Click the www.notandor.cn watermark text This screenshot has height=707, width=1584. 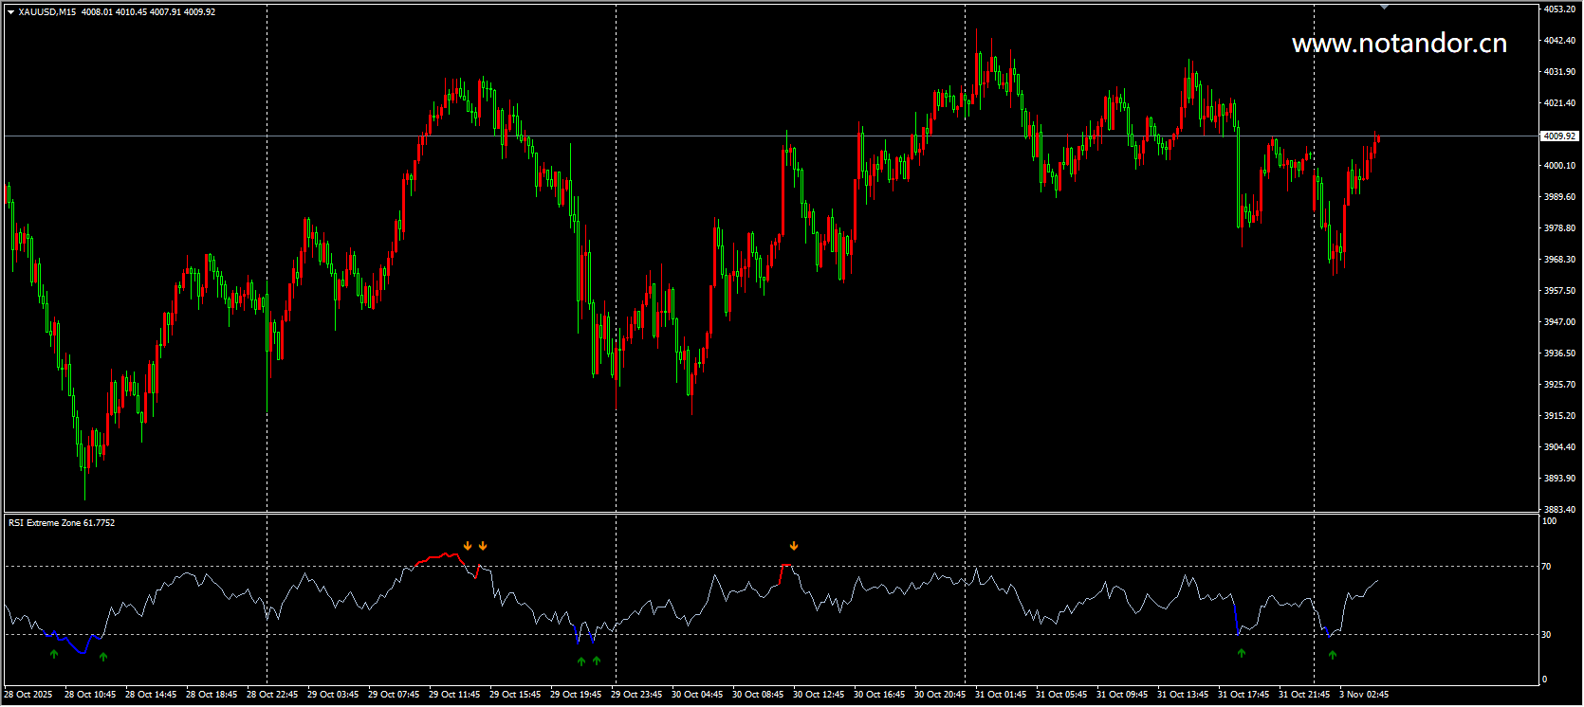click(1399, 44)
